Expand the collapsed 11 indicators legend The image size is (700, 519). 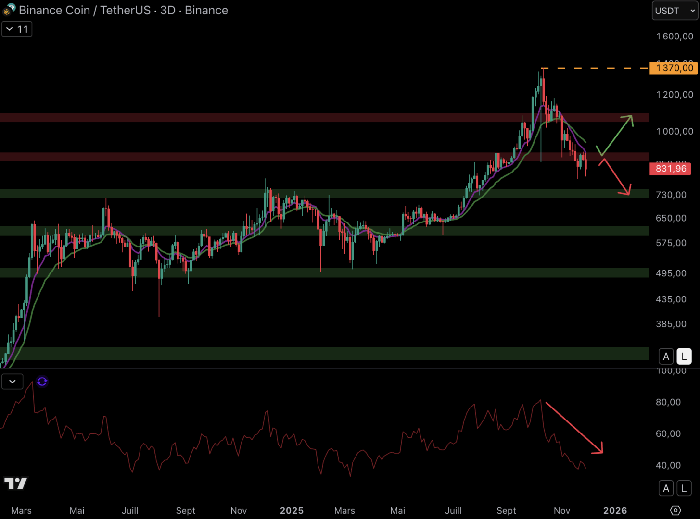pyautogui.click(x=17, y=29)
